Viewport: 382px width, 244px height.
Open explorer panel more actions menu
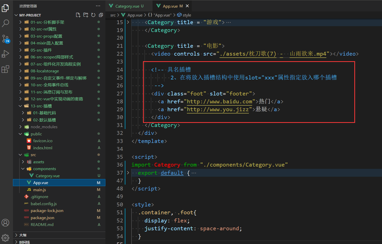pyautogui.click(x=98, y=6)
